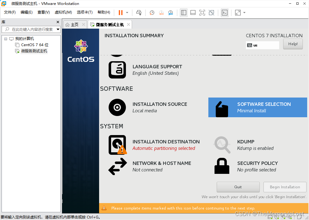Screen dimensions: 309x220
Task: Click the CentOS logo in sidebar
Action: (x=81, y=51)
